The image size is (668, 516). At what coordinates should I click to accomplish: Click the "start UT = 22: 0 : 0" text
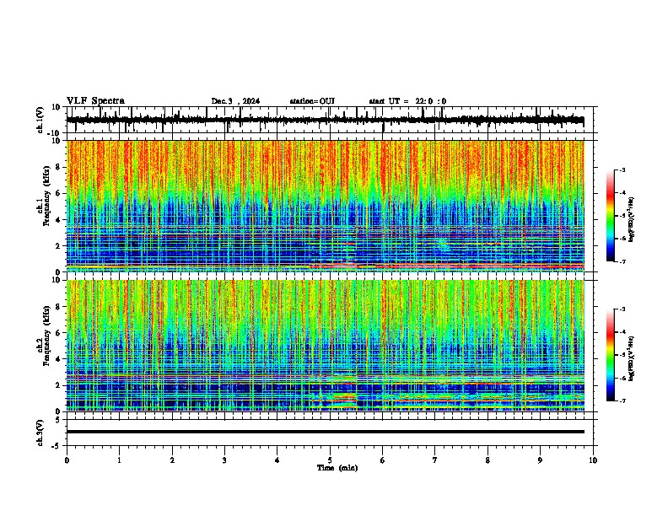[407, 101]
